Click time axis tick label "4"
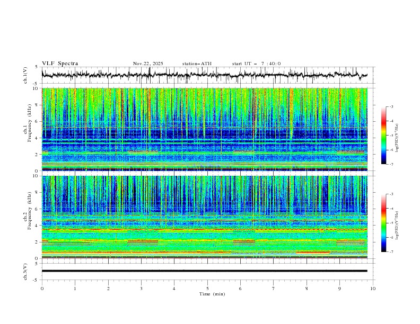 pyautogui.click(x=174, y=289)
